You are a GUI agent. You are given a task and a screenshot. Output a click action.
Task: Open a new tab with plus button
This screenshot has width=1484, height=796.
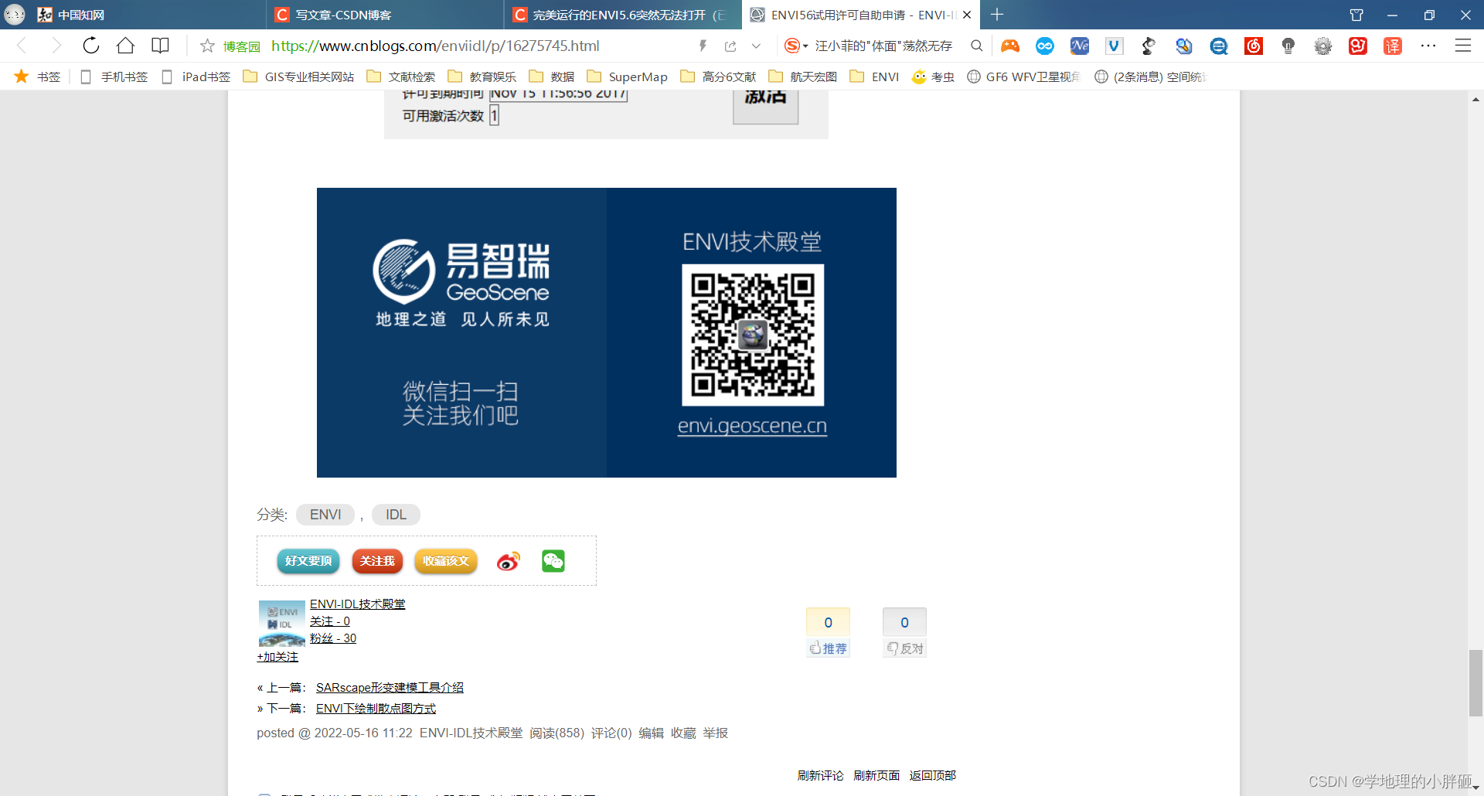[997, 14]
